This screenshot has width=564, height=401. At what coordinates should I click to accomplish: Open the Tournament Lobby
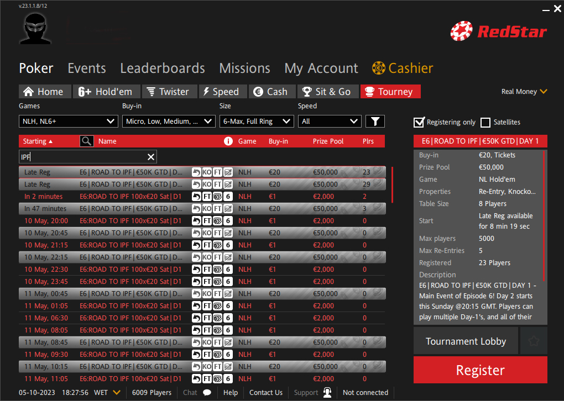tap(466, 341)
